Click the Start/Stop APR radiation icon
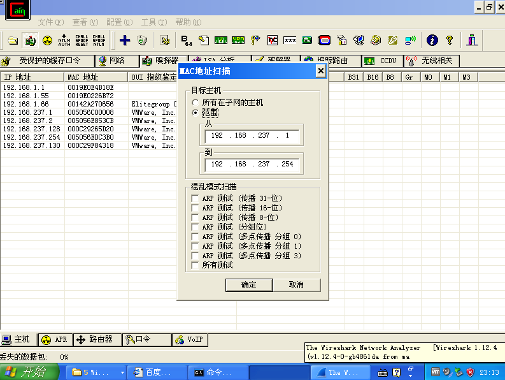505x380 pixels. pos(47,40)
